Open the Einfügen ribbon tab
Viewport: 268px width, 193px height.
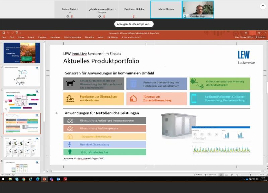tap(21, 37)
